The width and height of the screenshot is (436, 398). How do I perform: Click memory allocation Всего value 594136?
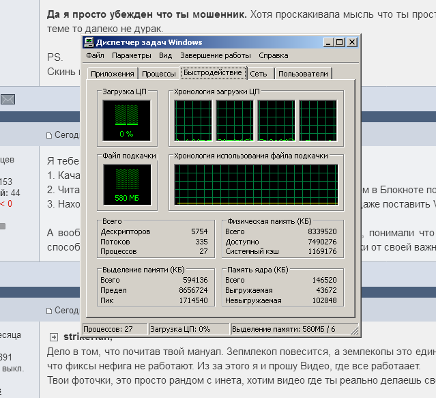(195, 280)
